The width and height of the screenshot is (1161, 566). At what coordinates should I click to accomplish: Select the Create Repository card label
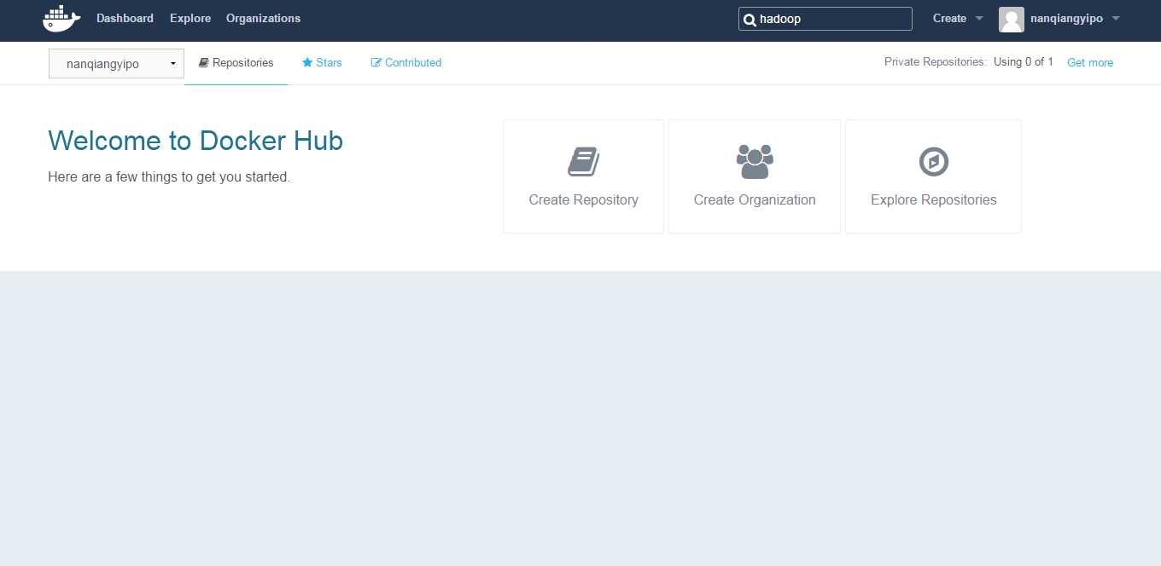583,199
